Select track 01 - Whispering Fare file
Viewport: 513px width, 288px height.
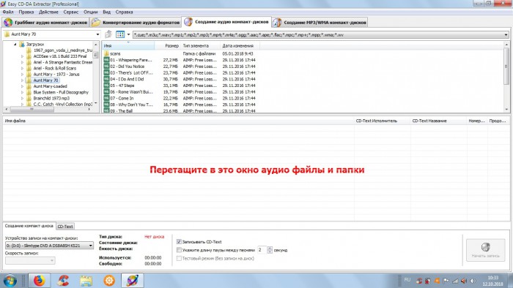(x=131, y=60)
